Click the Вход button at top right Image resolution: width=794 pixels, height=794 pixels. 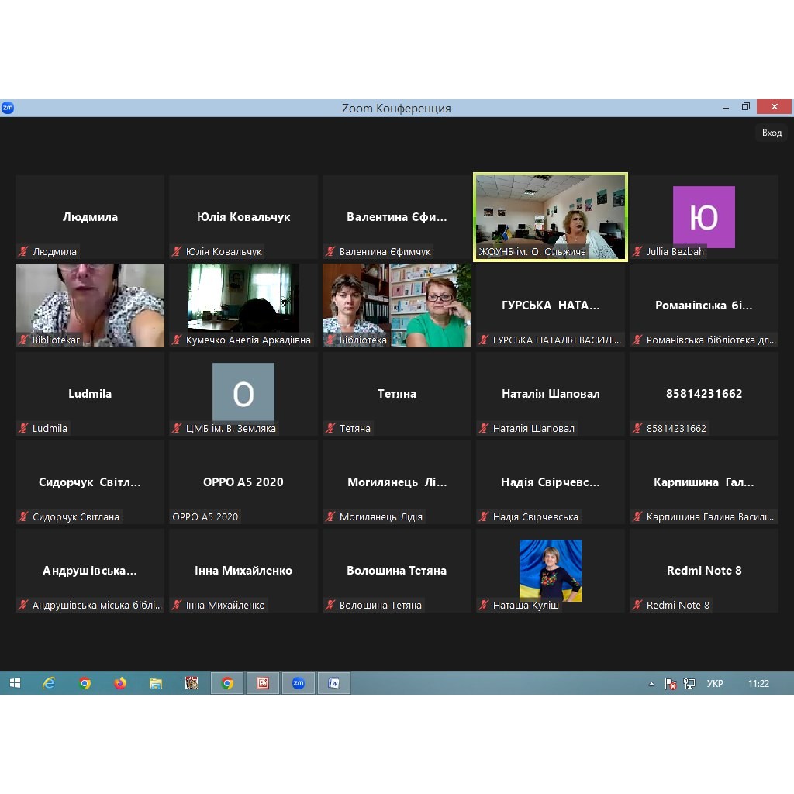(772, 133)
